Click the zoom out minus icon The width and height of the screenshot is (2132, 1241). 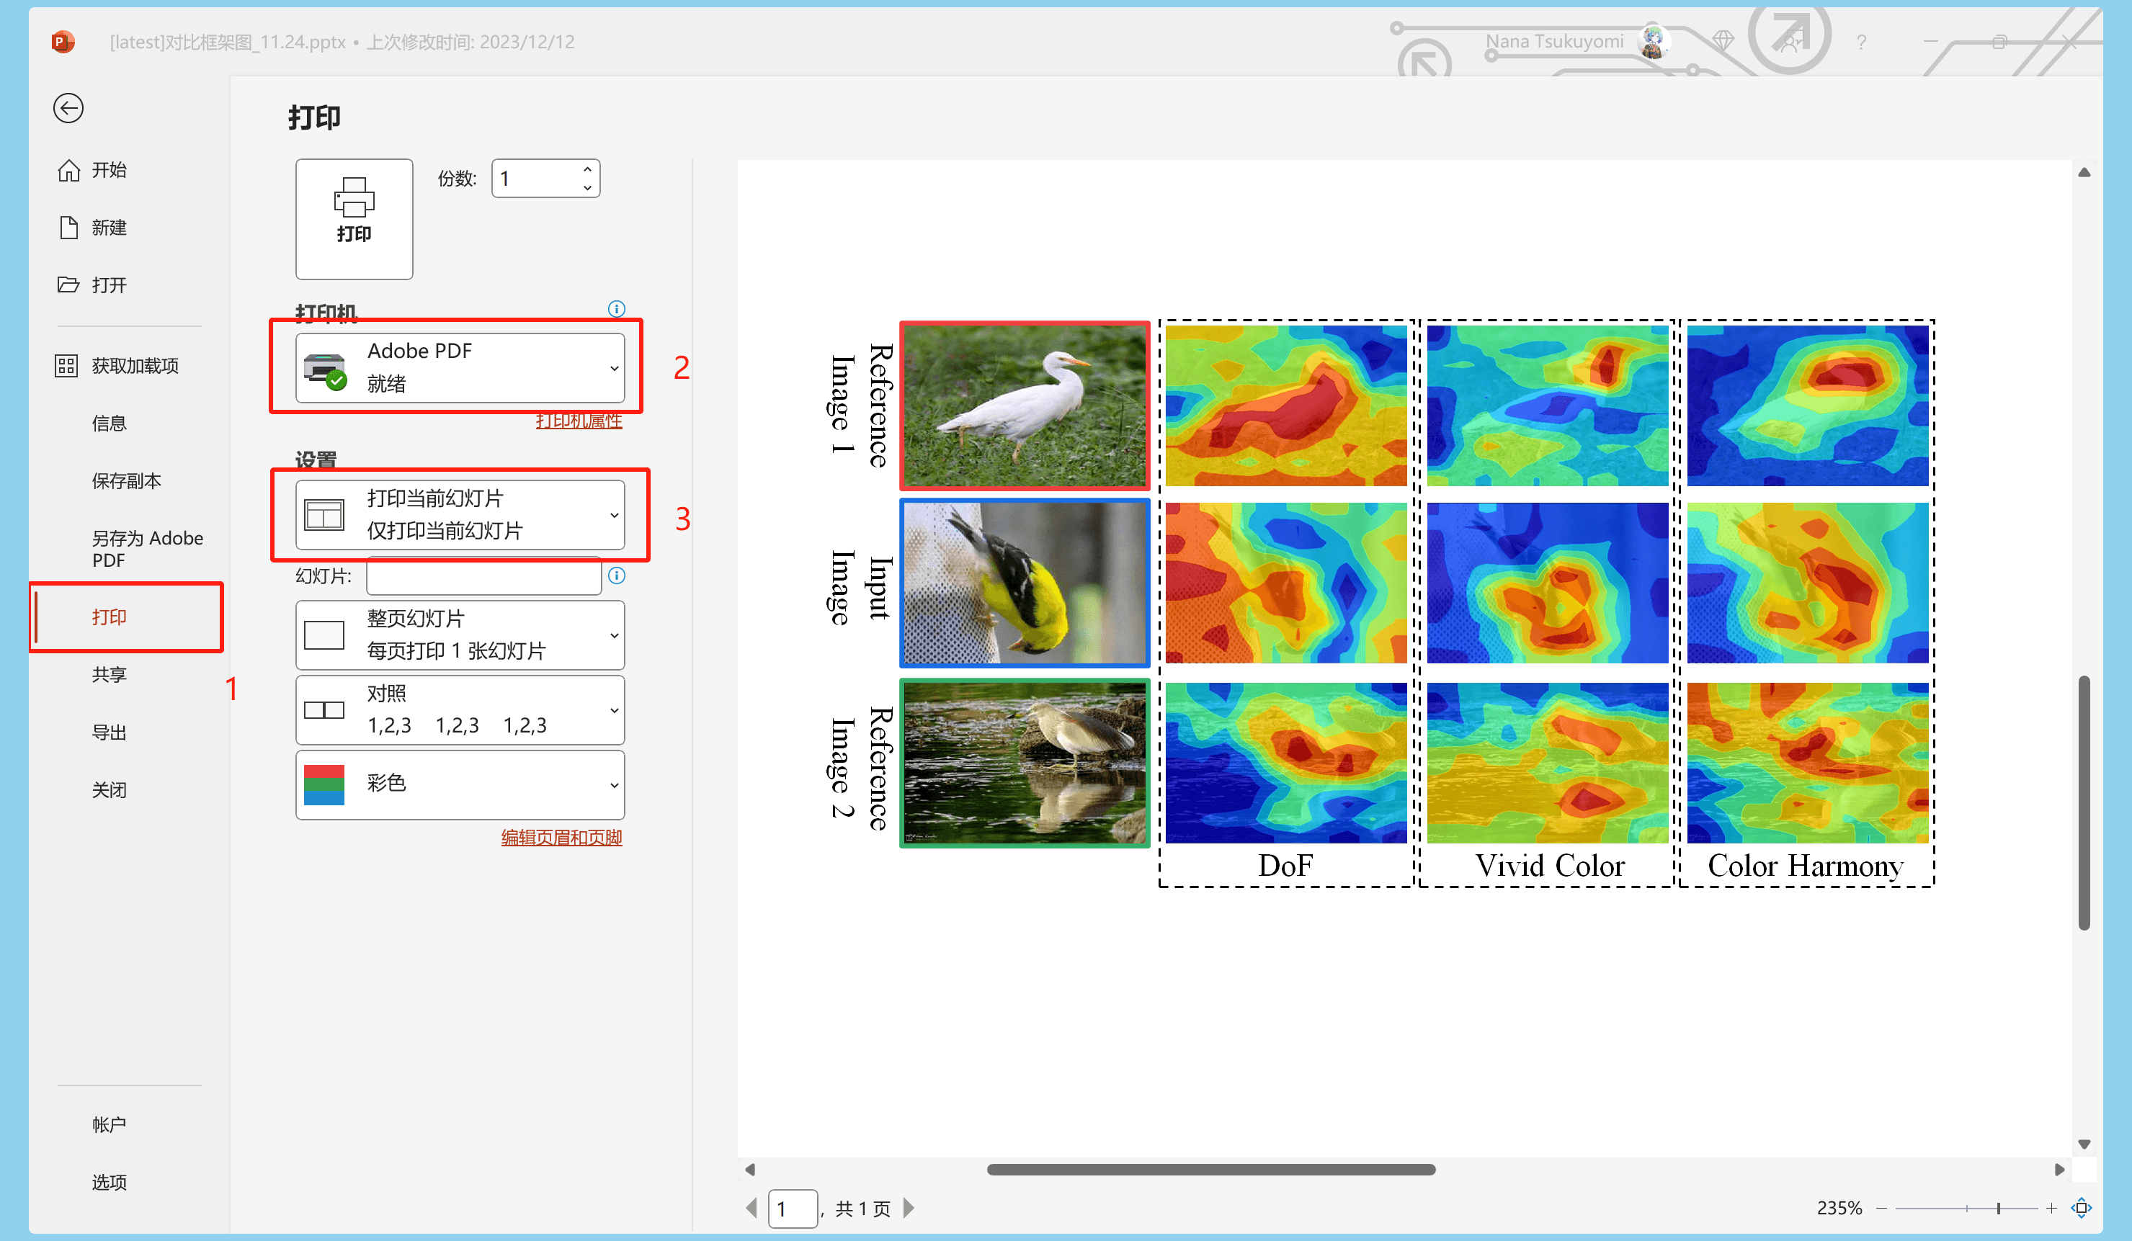click(1881, 1207)
